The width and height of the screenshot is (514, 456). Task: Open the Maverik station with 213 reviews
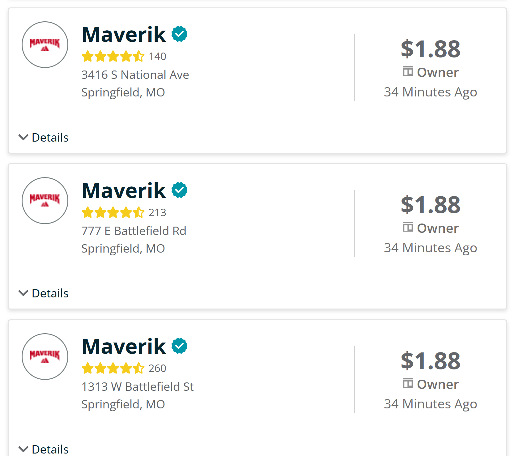pos(124,190)
